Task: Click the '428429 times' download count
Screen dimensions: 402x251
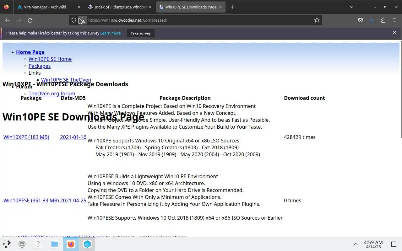Action: point(300,137)
